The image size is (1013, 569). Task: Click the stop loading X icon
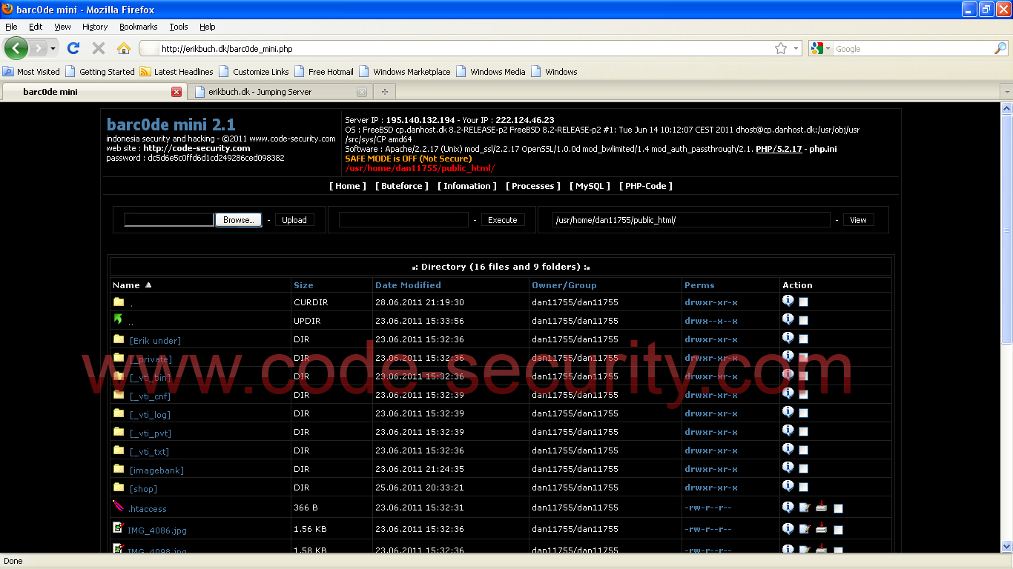point(98,48)
